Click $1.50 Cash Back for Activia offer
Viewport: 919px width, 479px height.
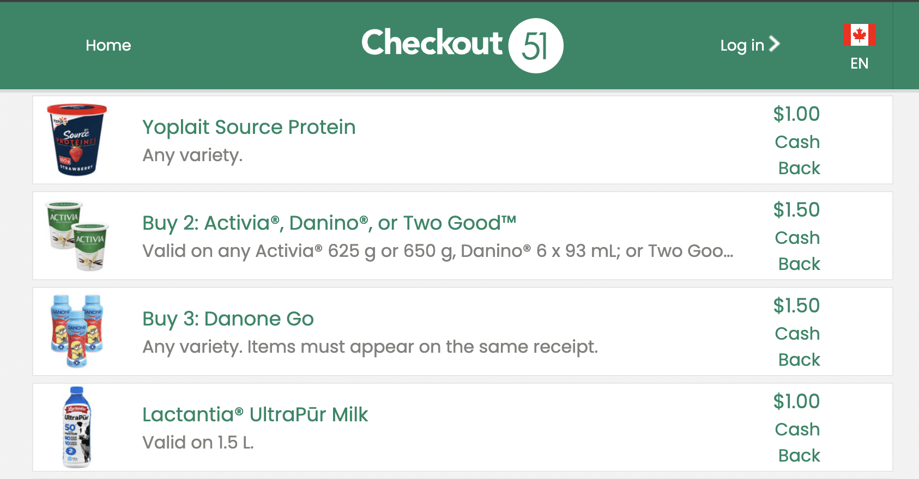point(797,236)
